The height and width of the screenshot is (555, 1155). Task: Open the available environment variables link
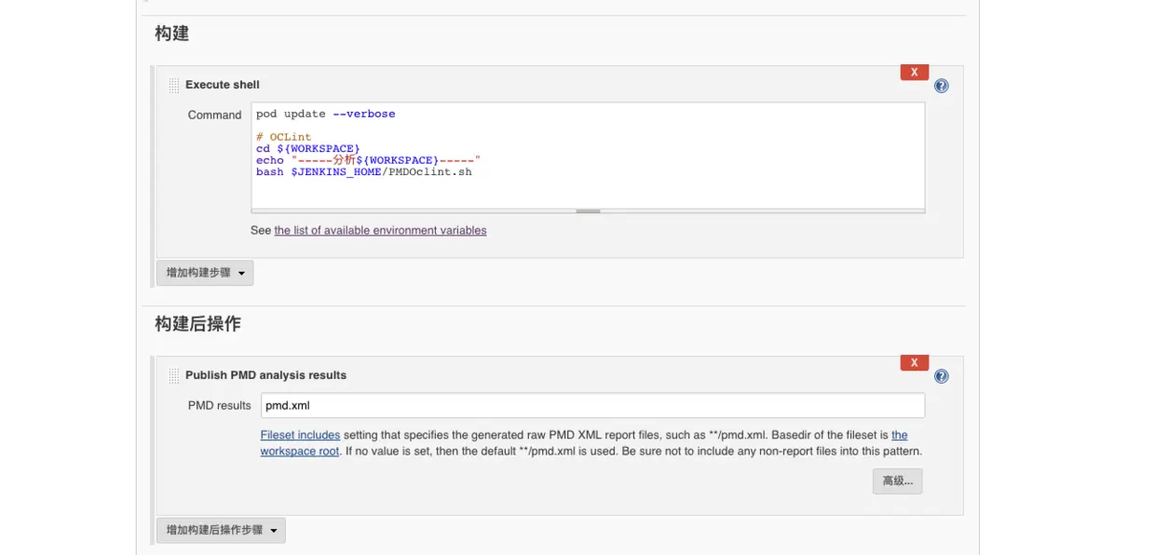tap(380, 230)
